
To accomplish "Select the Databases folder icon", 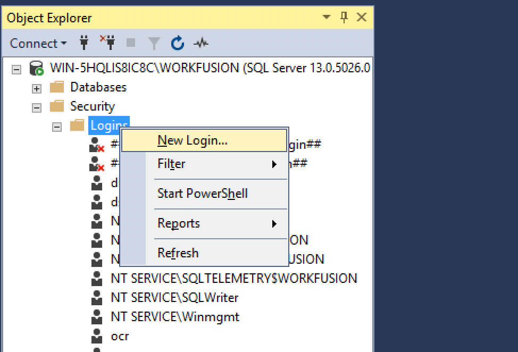I will 57,87.
